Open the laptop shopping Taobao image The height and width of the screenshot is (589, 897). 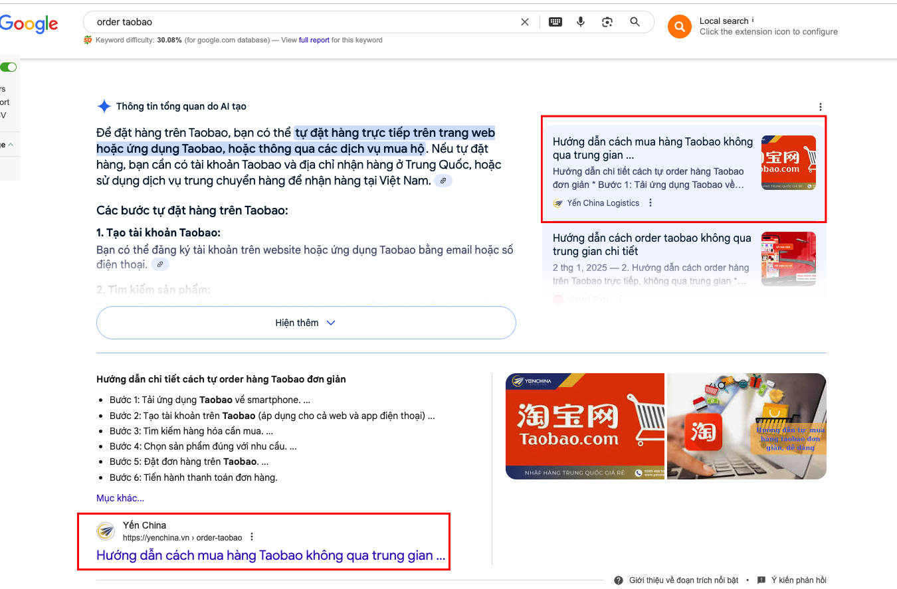pyautogui.click(x=747, y=426)
